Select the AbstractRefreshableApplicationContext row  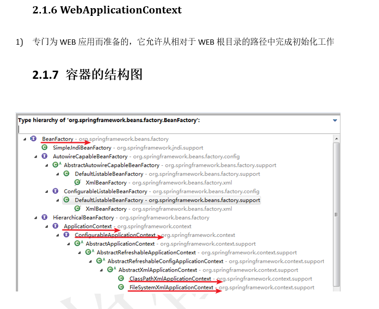(196, 252)
